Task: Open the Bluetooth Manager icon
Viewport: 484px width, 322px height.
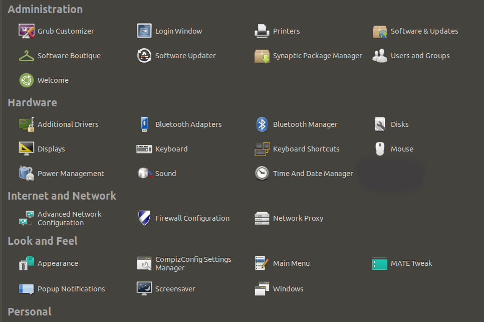Action: 262,124
